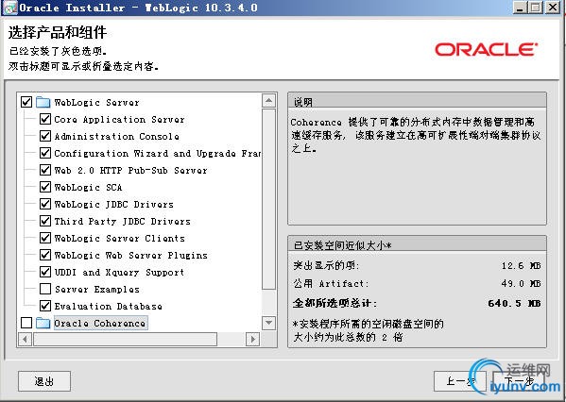Click the up arrow of the tree scrollbar
The width and height of the screenshot is (566, 402).
point(268,101)
